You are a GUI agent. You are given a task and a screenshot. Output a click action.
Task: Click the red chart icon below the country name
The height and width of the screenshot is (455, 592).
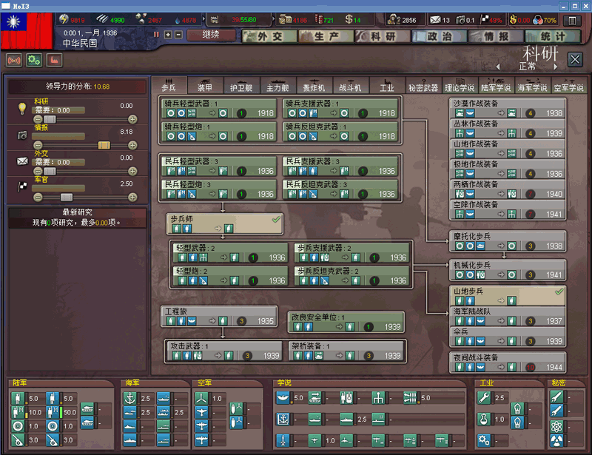pyautogui.click(x=54, y=60)
